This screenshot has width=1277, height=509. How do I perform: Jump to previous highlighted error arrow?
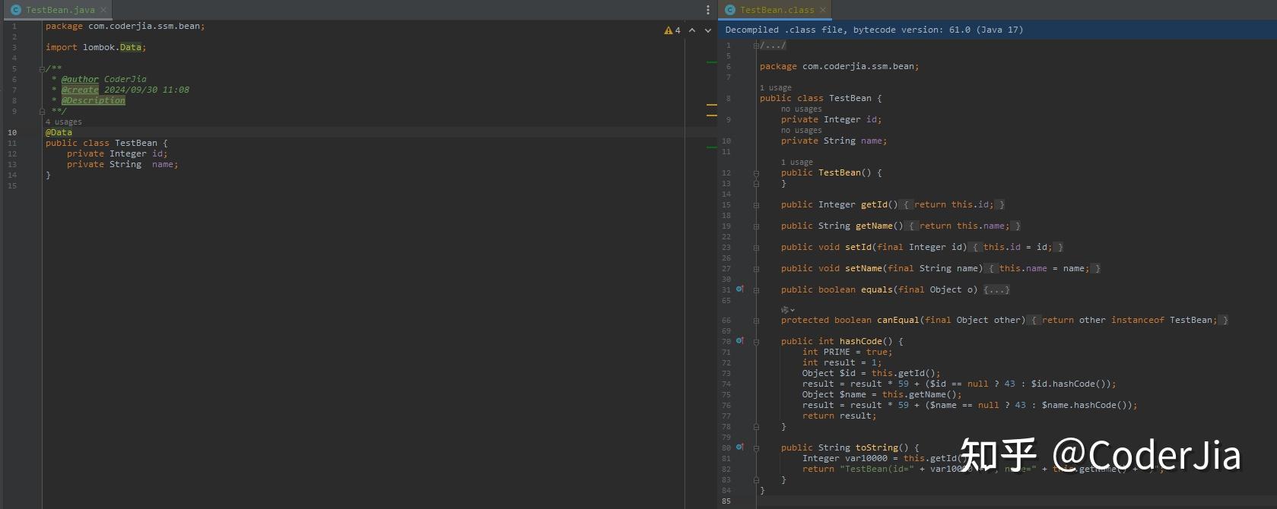point(692,30)
